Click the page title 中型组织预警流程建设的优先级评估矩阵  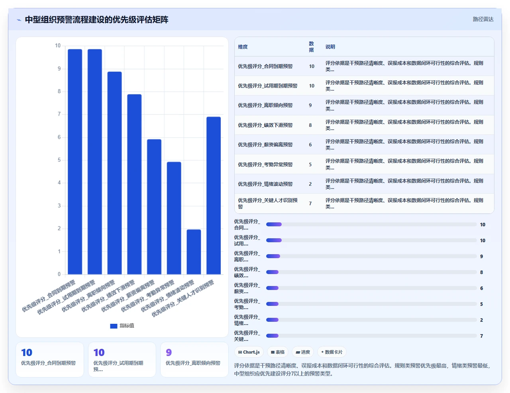click(96, 19)
